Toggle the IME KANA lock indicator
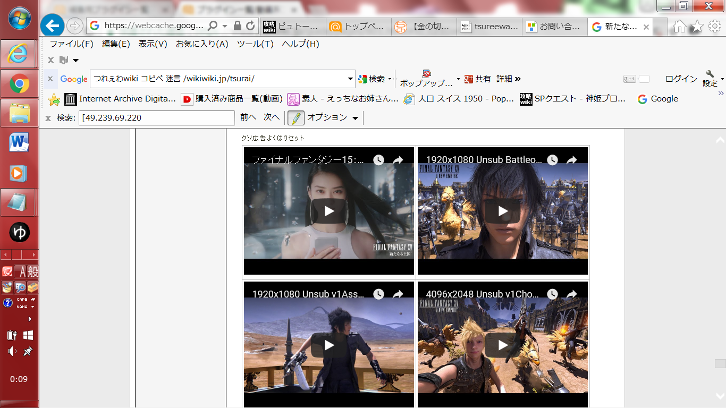Image resolution: width=726 pixels, height=408 pixels. click(22, 307)
